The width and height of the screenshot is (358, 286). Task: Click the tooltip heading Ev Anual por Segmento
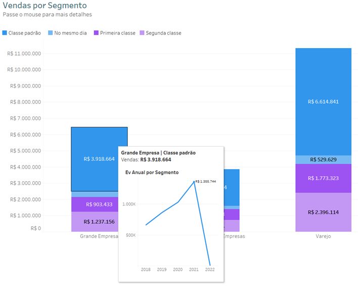[152, 173]
